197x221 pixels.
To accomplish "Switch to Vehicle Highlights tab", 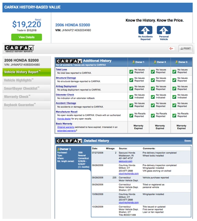I will (x=27, y=80).
